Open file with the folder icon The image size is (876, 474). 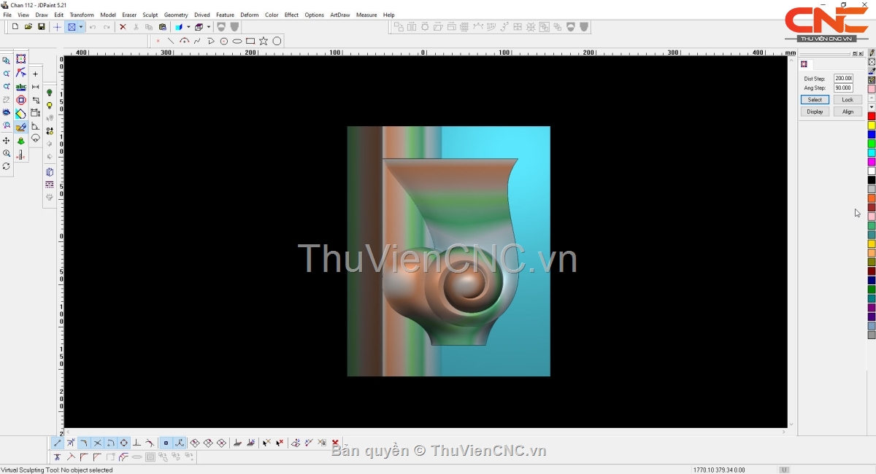click(28, 27)
